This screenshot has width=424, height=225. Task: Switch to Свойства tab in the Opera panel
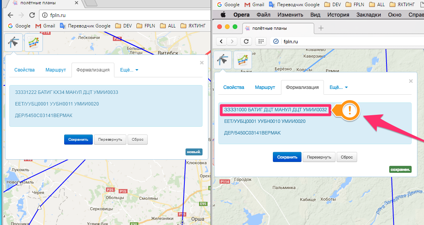[x=234, y=87]
